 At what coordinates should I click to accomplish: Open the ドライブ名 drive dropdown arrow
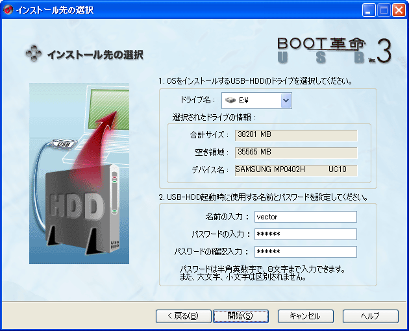tap(286, 101)
